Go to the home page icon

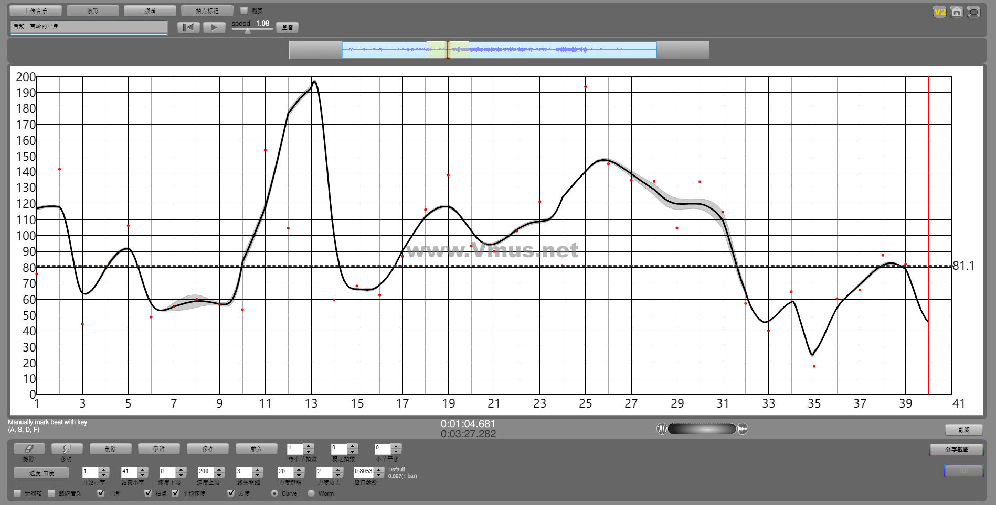pos(957,12)
